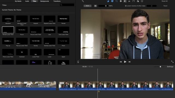Click the Reset button
175x98 pixels.
(x=165, y=6)
